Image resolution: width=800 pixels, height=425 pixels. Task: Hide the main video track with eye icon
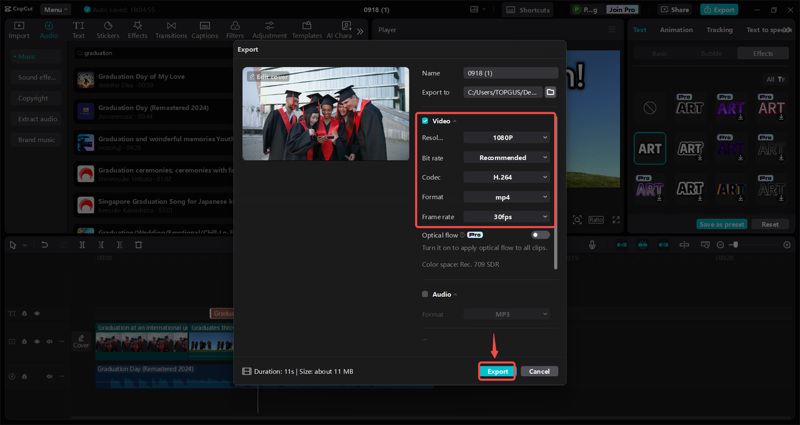click(x=37, y=341)
